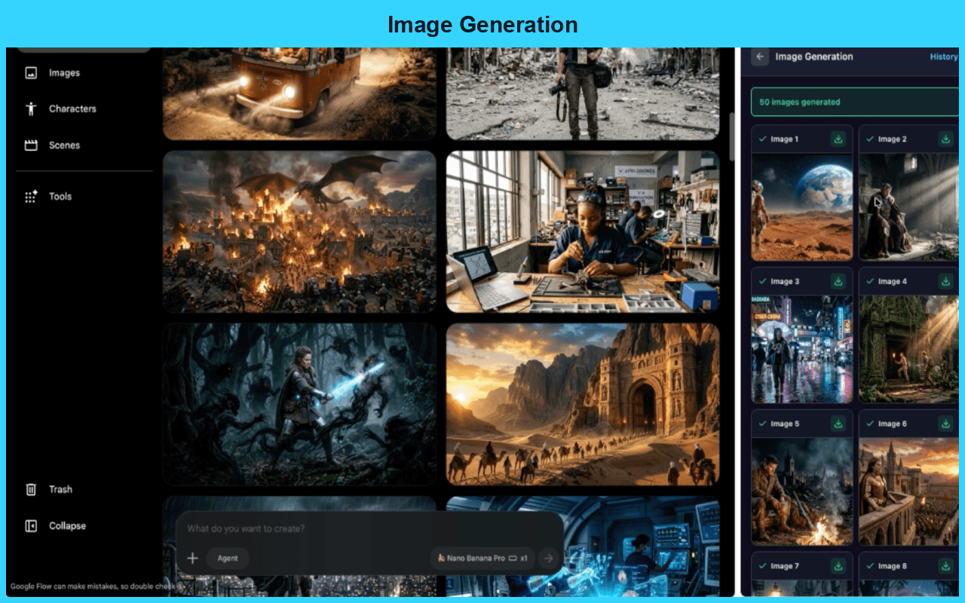Toggle the Image 2 checkmark
The image size is (965, 603).
(870, 139)
